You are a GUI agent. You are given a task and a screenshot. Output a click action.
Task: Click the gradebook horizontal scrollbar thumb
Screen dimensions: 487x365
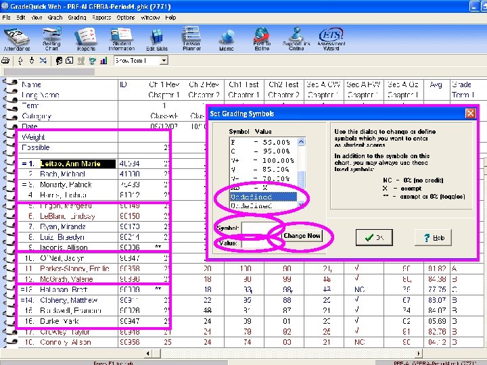(x=156, y=354)
